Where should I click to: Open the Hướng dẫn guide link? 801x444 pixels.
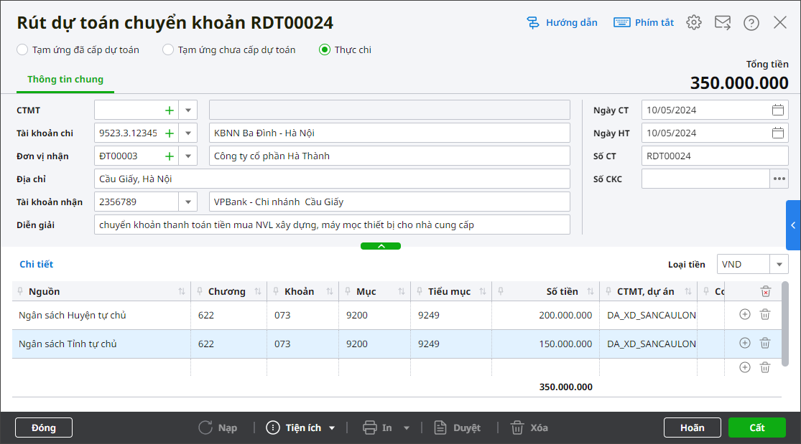pyautogui.click(x=562, y=22)
